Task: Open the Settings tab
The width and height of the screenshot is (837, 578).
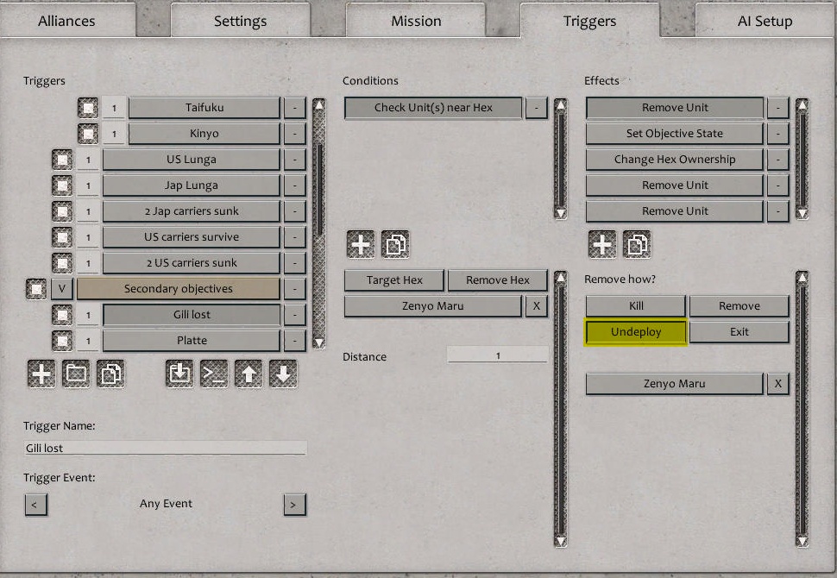Action: (240, 21)
